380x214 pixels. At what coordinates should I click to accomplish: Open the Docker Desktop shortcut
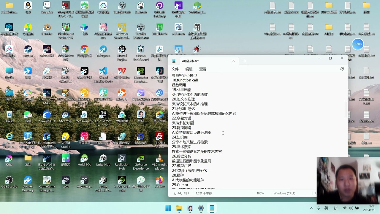coord(28,183)
